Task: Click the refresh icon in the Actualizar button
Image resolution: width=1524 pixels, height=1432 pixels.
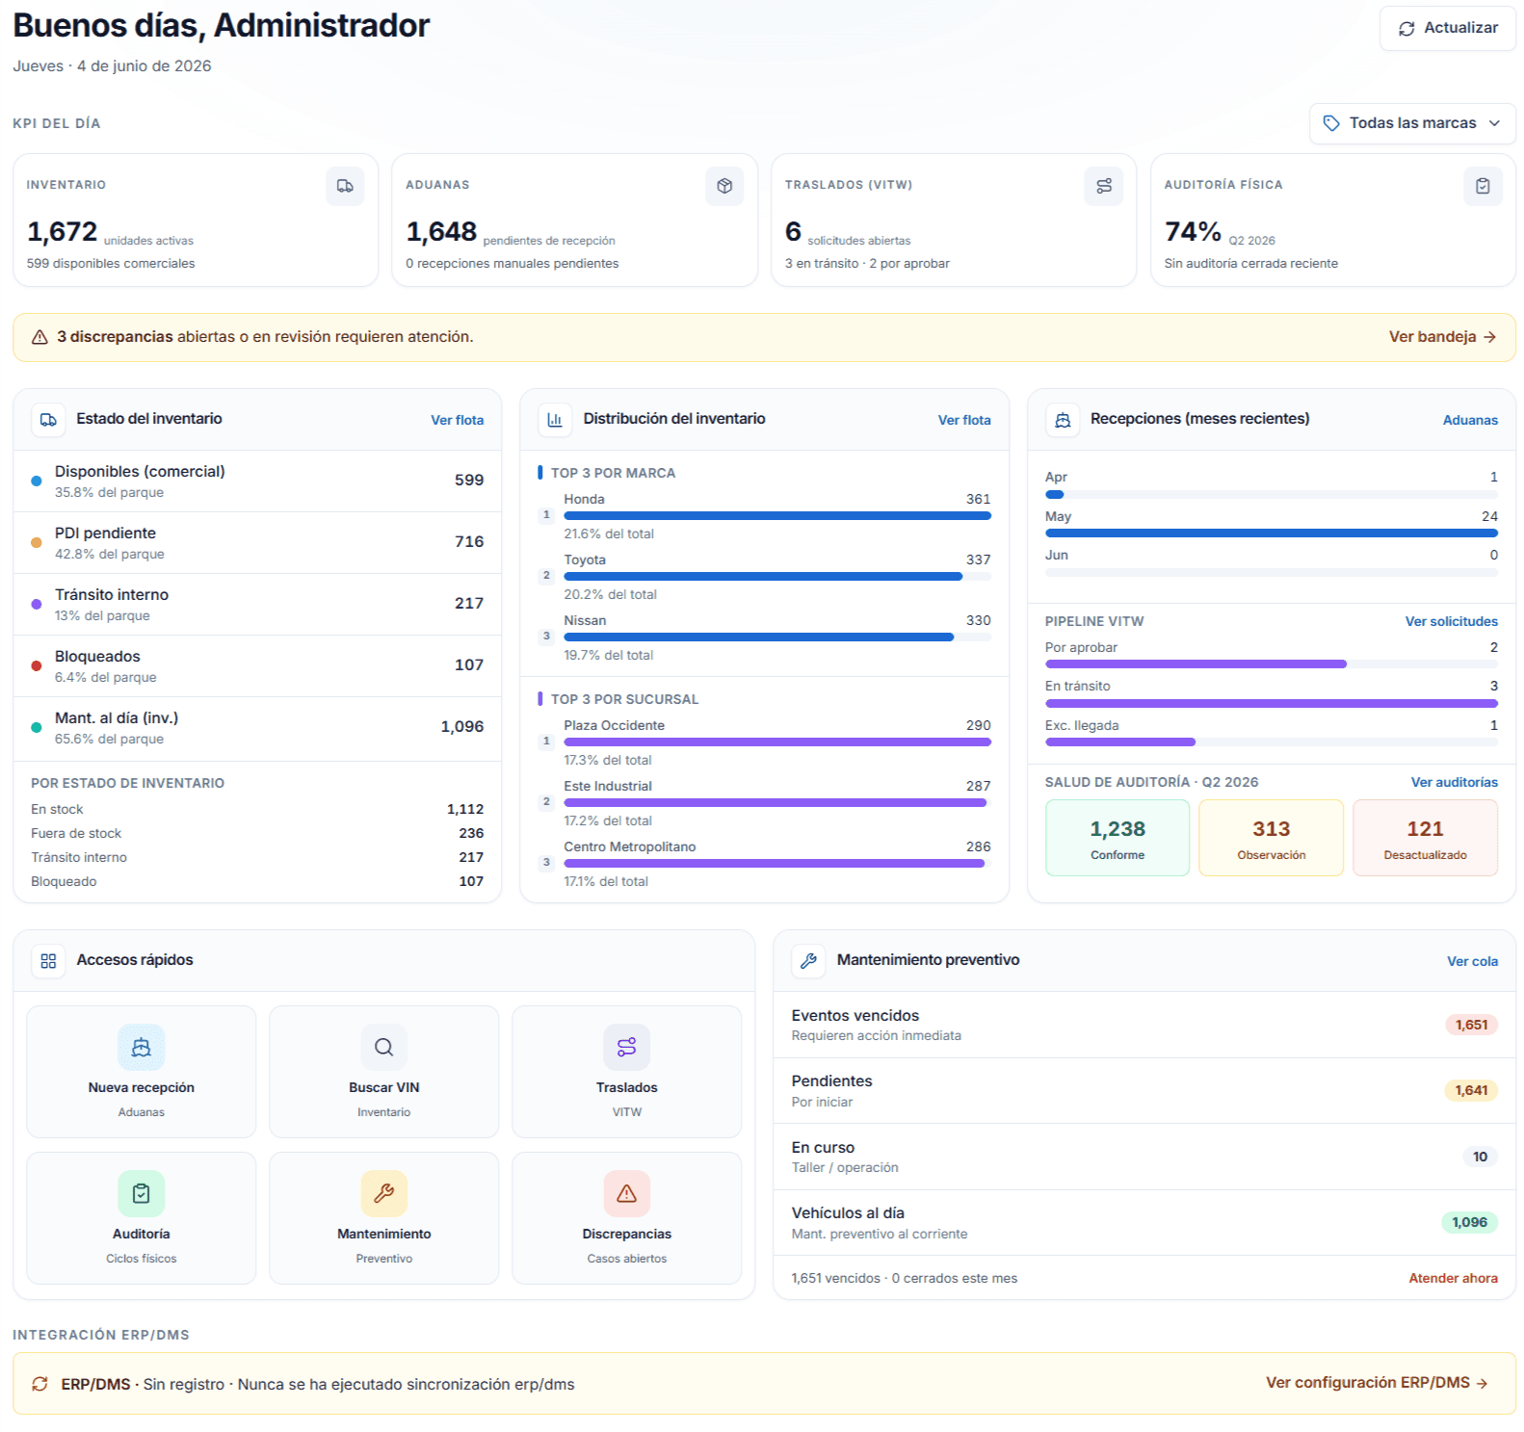Action: (x=1406, y=29)
